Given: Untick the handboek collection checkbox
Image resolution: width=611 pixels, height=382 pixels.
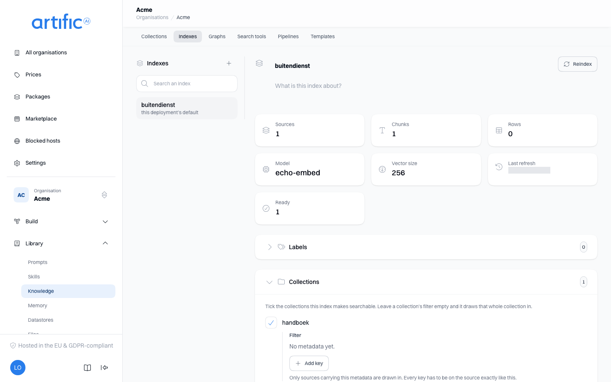Looking at the screenshot, I should [x=271, y=323].
